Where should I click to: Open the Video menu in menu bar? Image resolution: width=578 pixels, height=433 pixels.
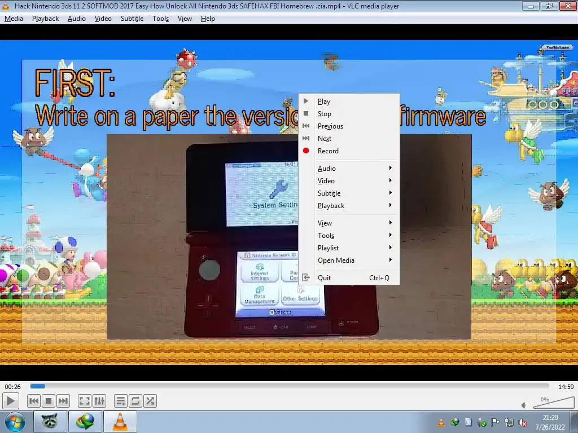pos(103,19)
